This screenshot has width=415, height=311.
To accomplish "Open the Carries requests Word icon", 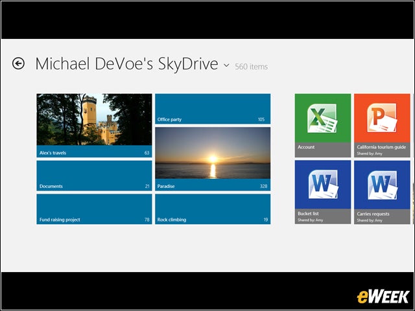I will click(x=383, y=185).
